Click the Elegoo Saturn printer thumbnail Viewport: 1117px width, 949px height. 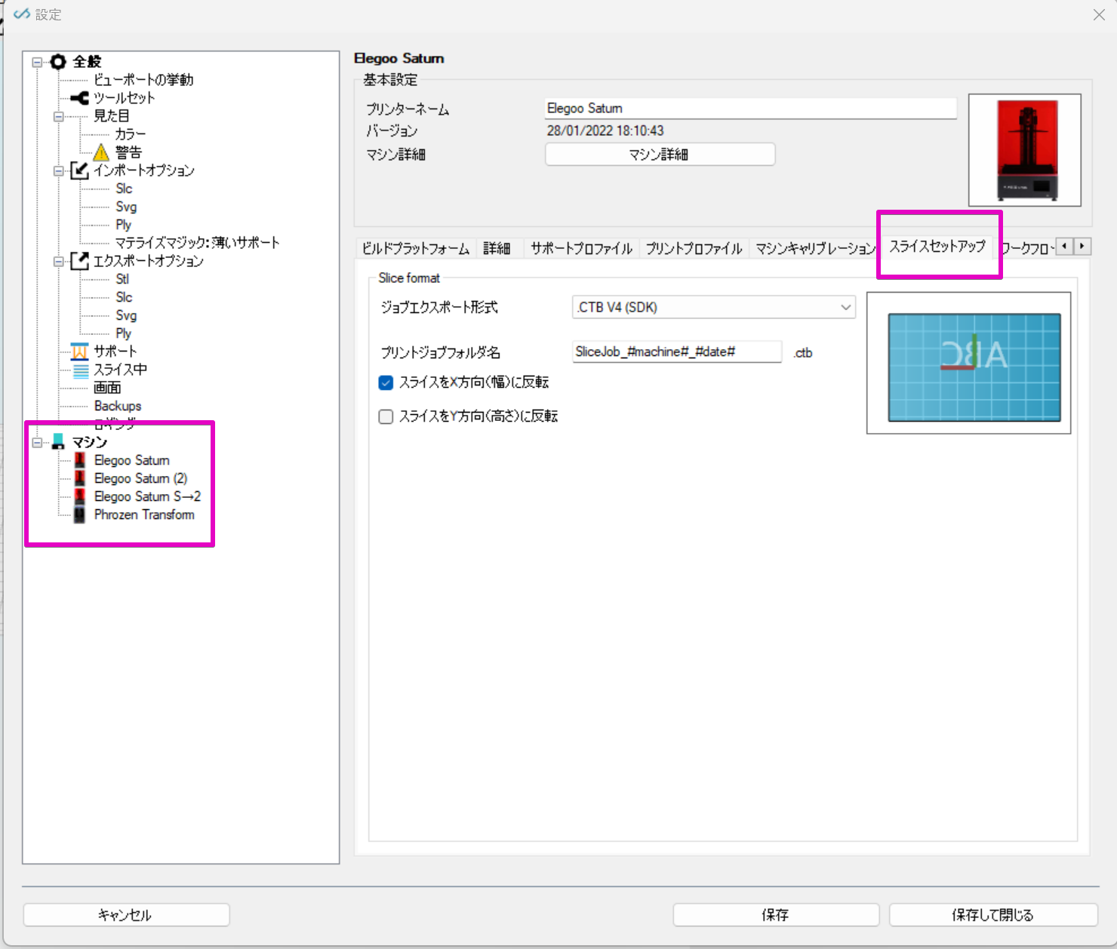[1025, 150]
